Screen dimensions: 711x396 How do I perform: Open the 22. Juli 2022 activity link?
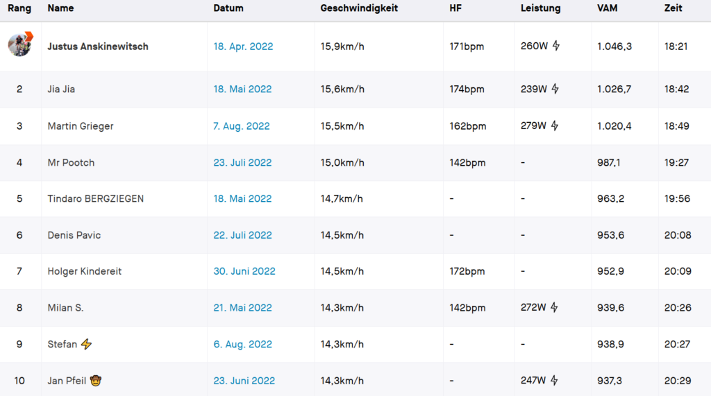click(242, 235)
